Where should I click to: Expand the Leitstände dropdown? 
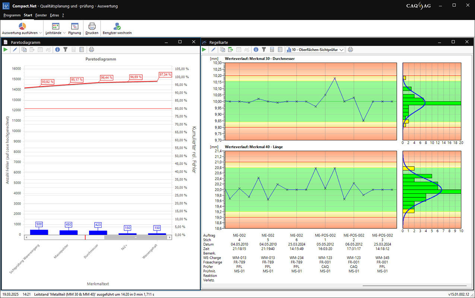point(64,33)
